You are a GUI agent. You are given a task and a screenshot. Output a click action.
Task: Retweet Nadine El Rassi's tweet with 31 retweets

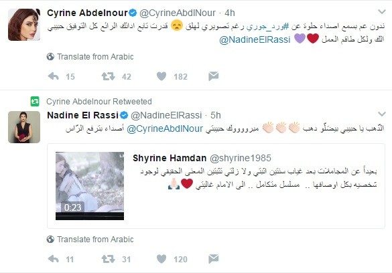pyautogui.click(x=109, y=259)
